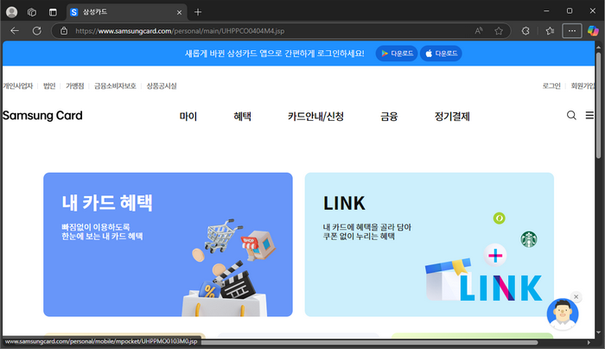Open the 내 카드 혜택 banner card
The width and height of the screenshot is (605, 349).
click(168, 244)
